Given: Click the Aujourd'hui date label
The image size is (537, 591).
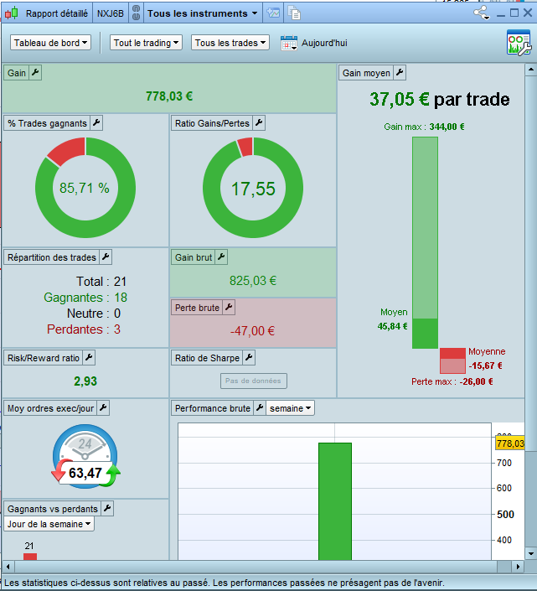Looking at the screenshot, I should tap(324, 43).
